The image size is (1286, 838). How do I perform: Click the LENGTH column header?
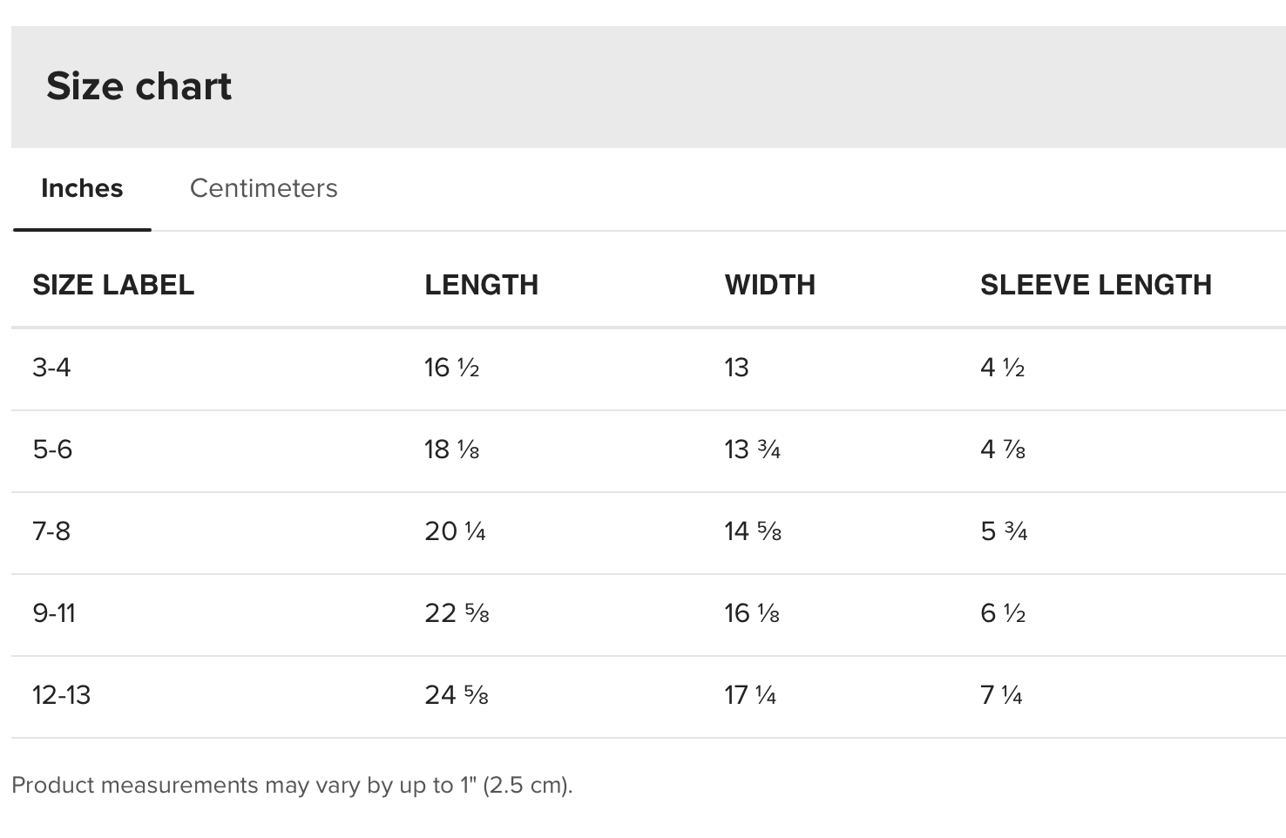click(x=481, y=285)
